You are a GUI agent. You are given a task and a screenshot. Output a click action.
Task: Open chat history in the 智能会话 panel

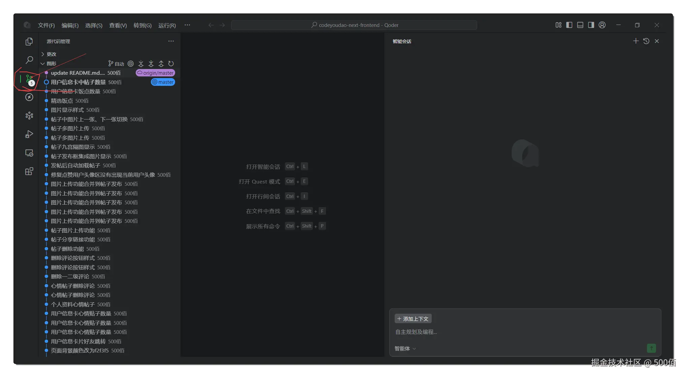click(x=646, y=41)
